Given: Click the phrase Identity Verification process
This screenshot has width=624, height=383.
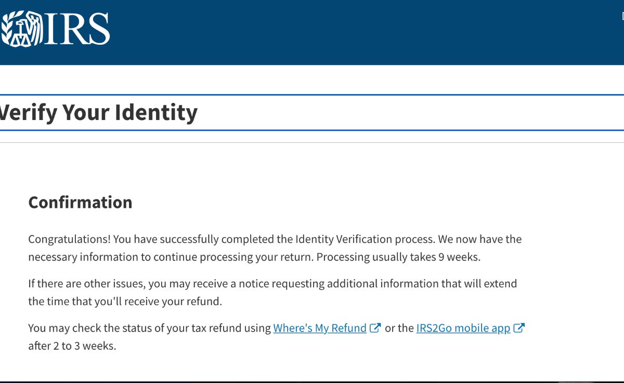Looking at the screenshot, I should [365, 240].
